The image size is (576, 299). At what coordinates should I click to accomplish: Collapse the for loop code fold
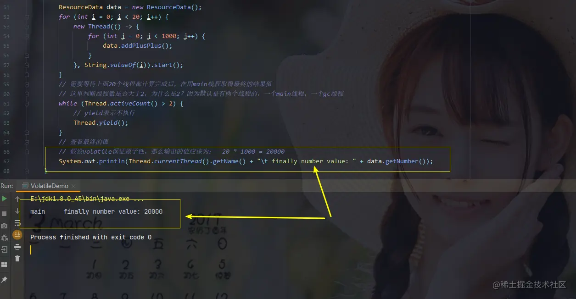point(26,17)
